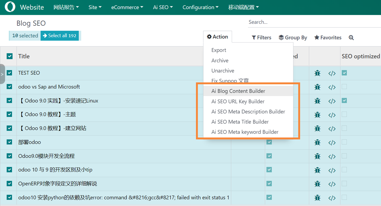Click bug icon for odoo vs Sap row

[317, 87]
